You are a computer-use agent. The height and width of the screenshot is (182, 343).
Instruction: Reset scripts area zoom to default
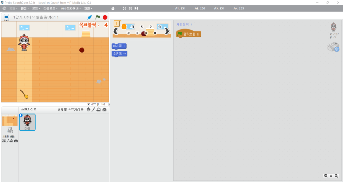(331, 176)
